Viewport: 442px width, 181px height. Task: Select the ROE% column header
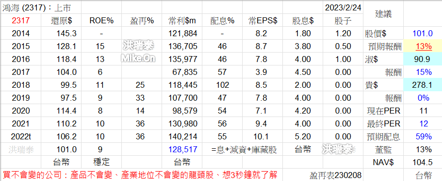pyautogui.click(x=101, y=20)
